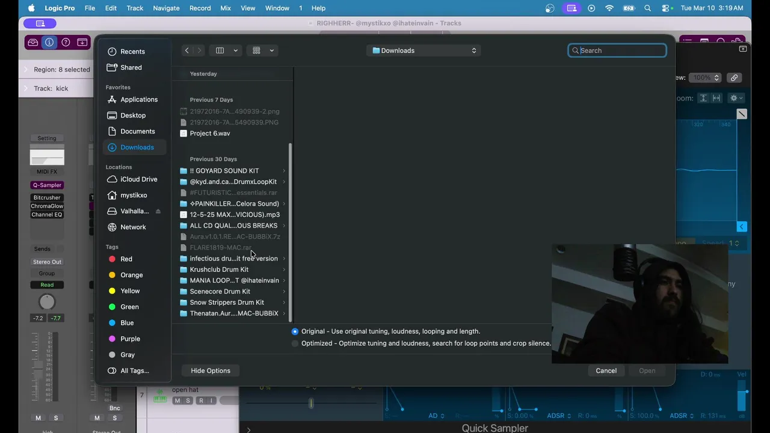Open Recents in file dialog sidebar
The width and height of the screenshot is (770, 433).
(132, 52)
